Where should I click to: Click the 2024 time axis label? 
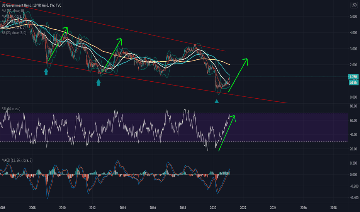pyautogui.click(x=273, y=208)
